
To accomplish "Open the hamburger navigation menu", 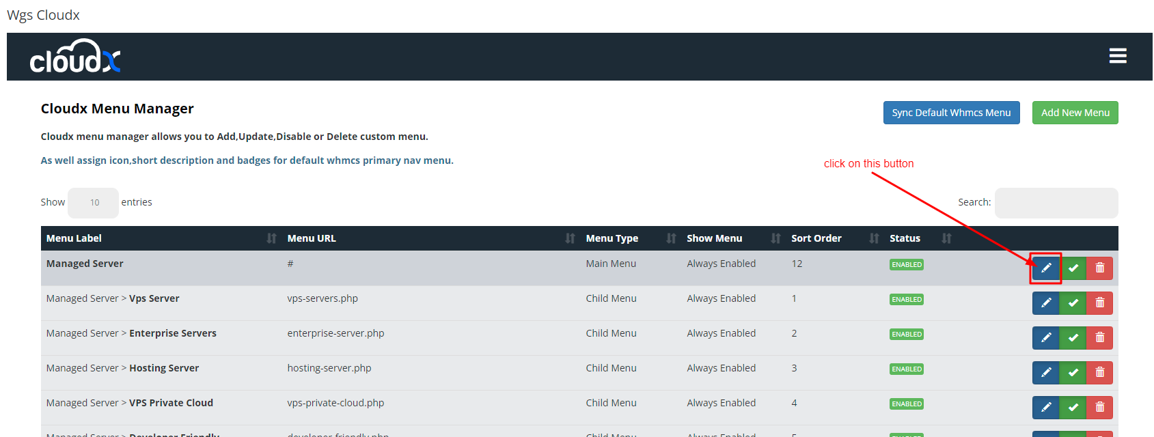I will point(1117,56).
